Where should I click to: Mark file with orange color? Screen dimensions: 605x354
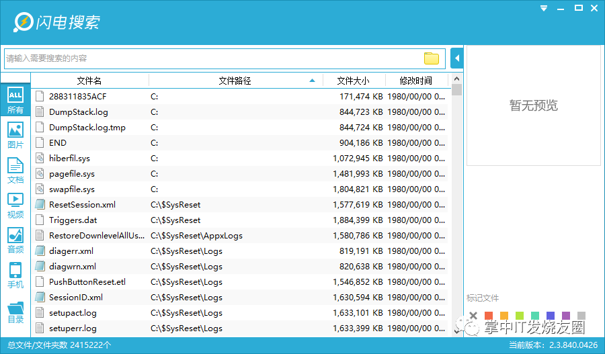click(504, 316)
